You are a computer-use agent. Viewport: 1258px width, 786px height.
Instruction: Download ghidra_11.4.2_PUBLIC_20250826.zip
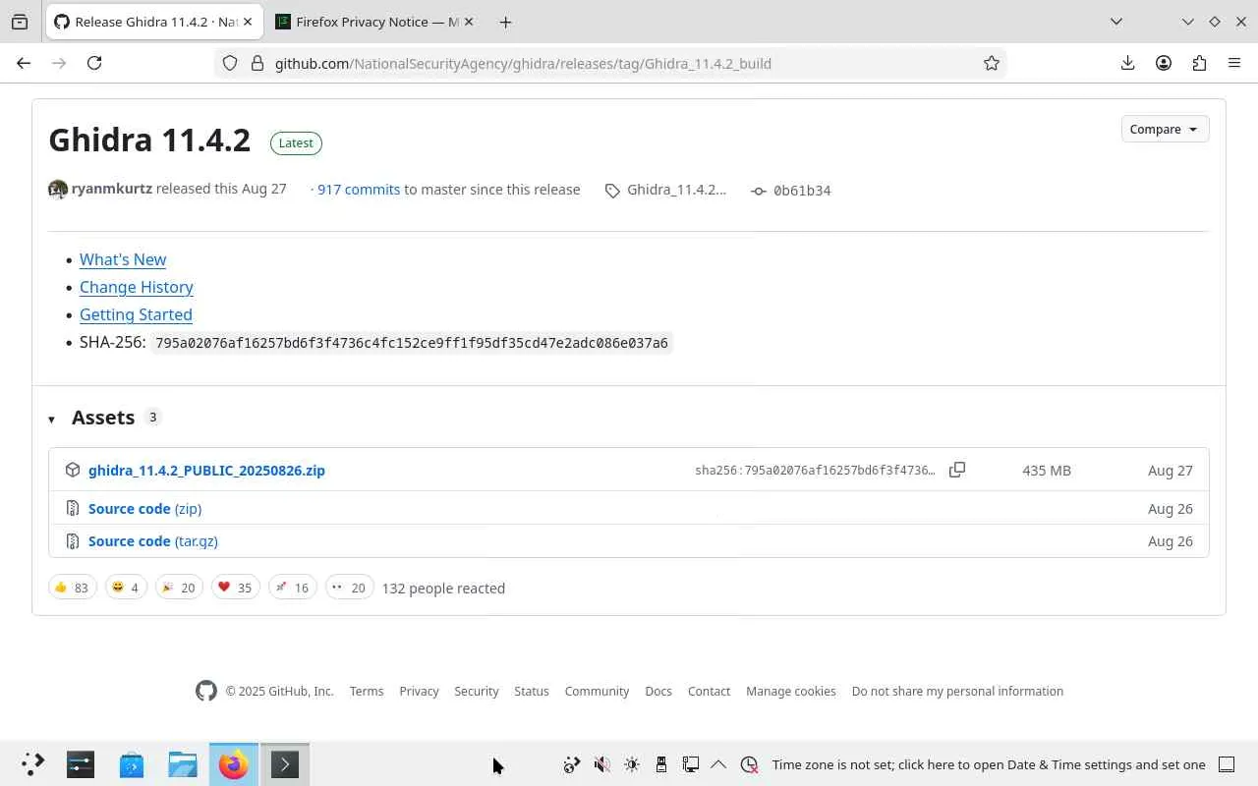[206, 470]
